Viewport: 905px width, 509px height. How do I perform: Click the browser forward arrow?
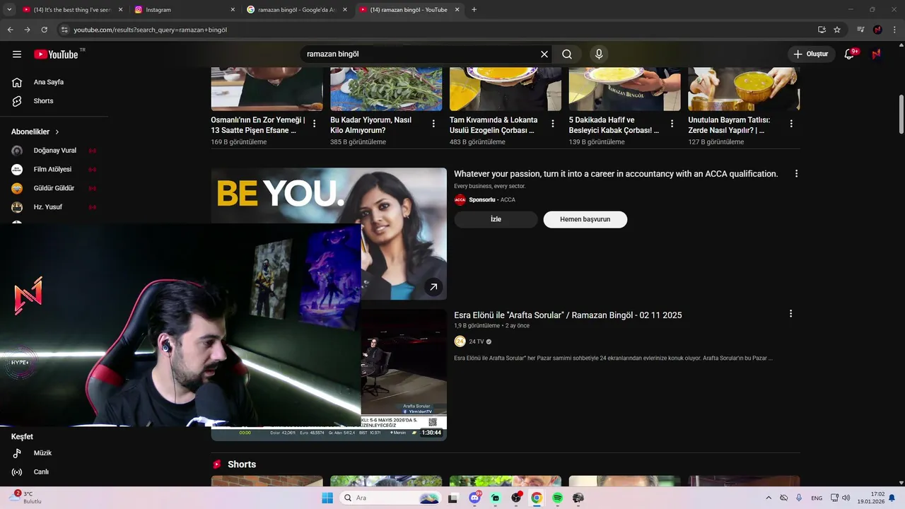27,30
